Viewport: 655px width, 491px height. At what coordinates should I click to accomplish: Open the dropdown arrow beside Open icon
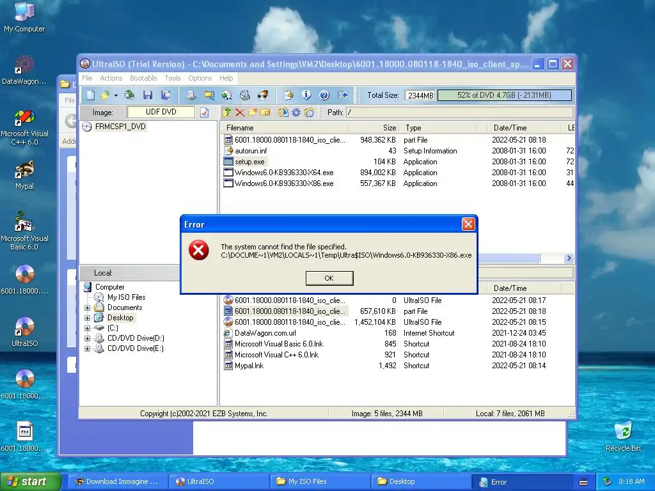coord(116,95)
